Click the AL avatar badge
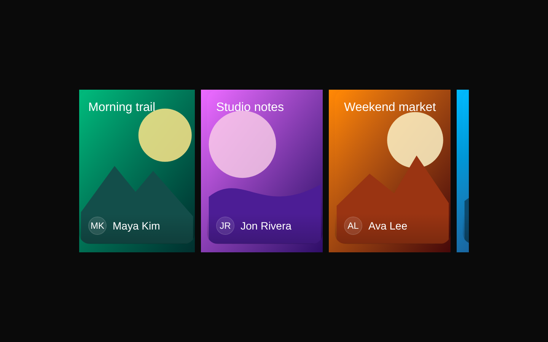This screenshot has width=548, height=342. click(353, 226)
